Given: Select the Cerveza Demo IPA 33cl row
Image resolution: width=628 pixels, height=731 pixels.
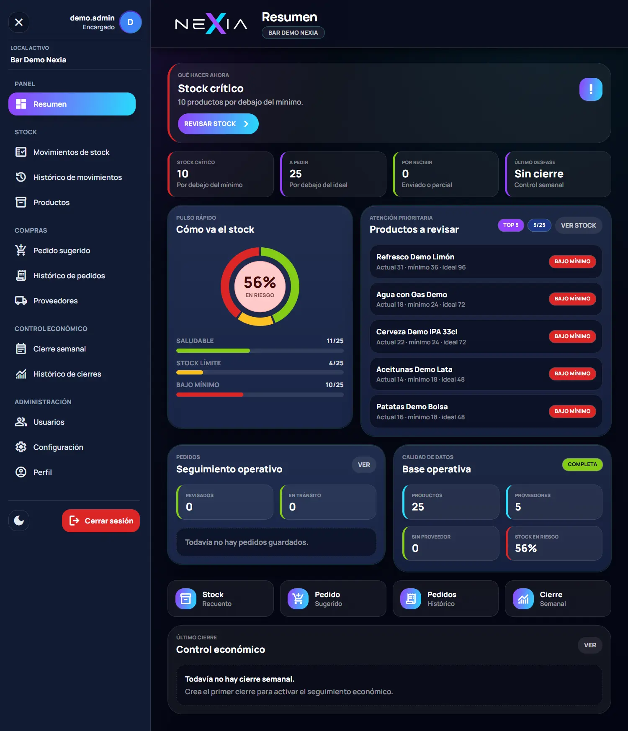Looking at the screenshot, I should (486, 336).
